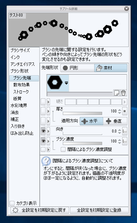
Task: Toggle visibility box for 厚さ row
Action: coord(43,111)
